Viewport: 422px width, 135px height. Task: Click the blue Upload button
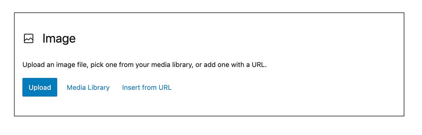40,87
